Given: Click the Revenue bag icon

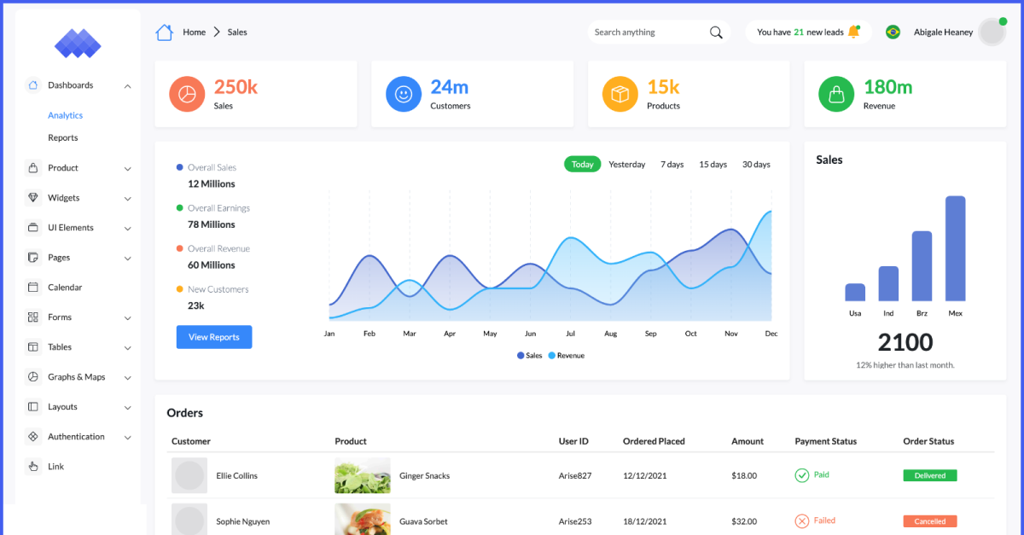Looking at the screenshot, I should tap(836, 94).
